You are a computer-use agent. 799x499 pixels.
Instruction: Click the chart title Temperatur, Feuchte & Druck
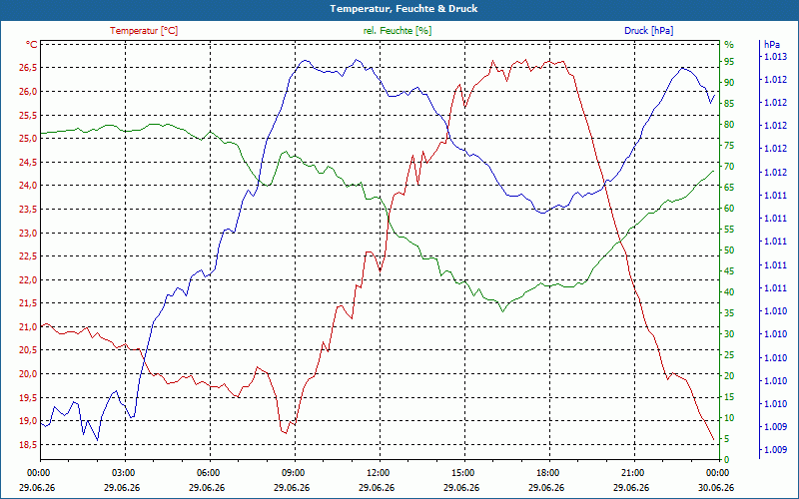click(x=403, y=9)
